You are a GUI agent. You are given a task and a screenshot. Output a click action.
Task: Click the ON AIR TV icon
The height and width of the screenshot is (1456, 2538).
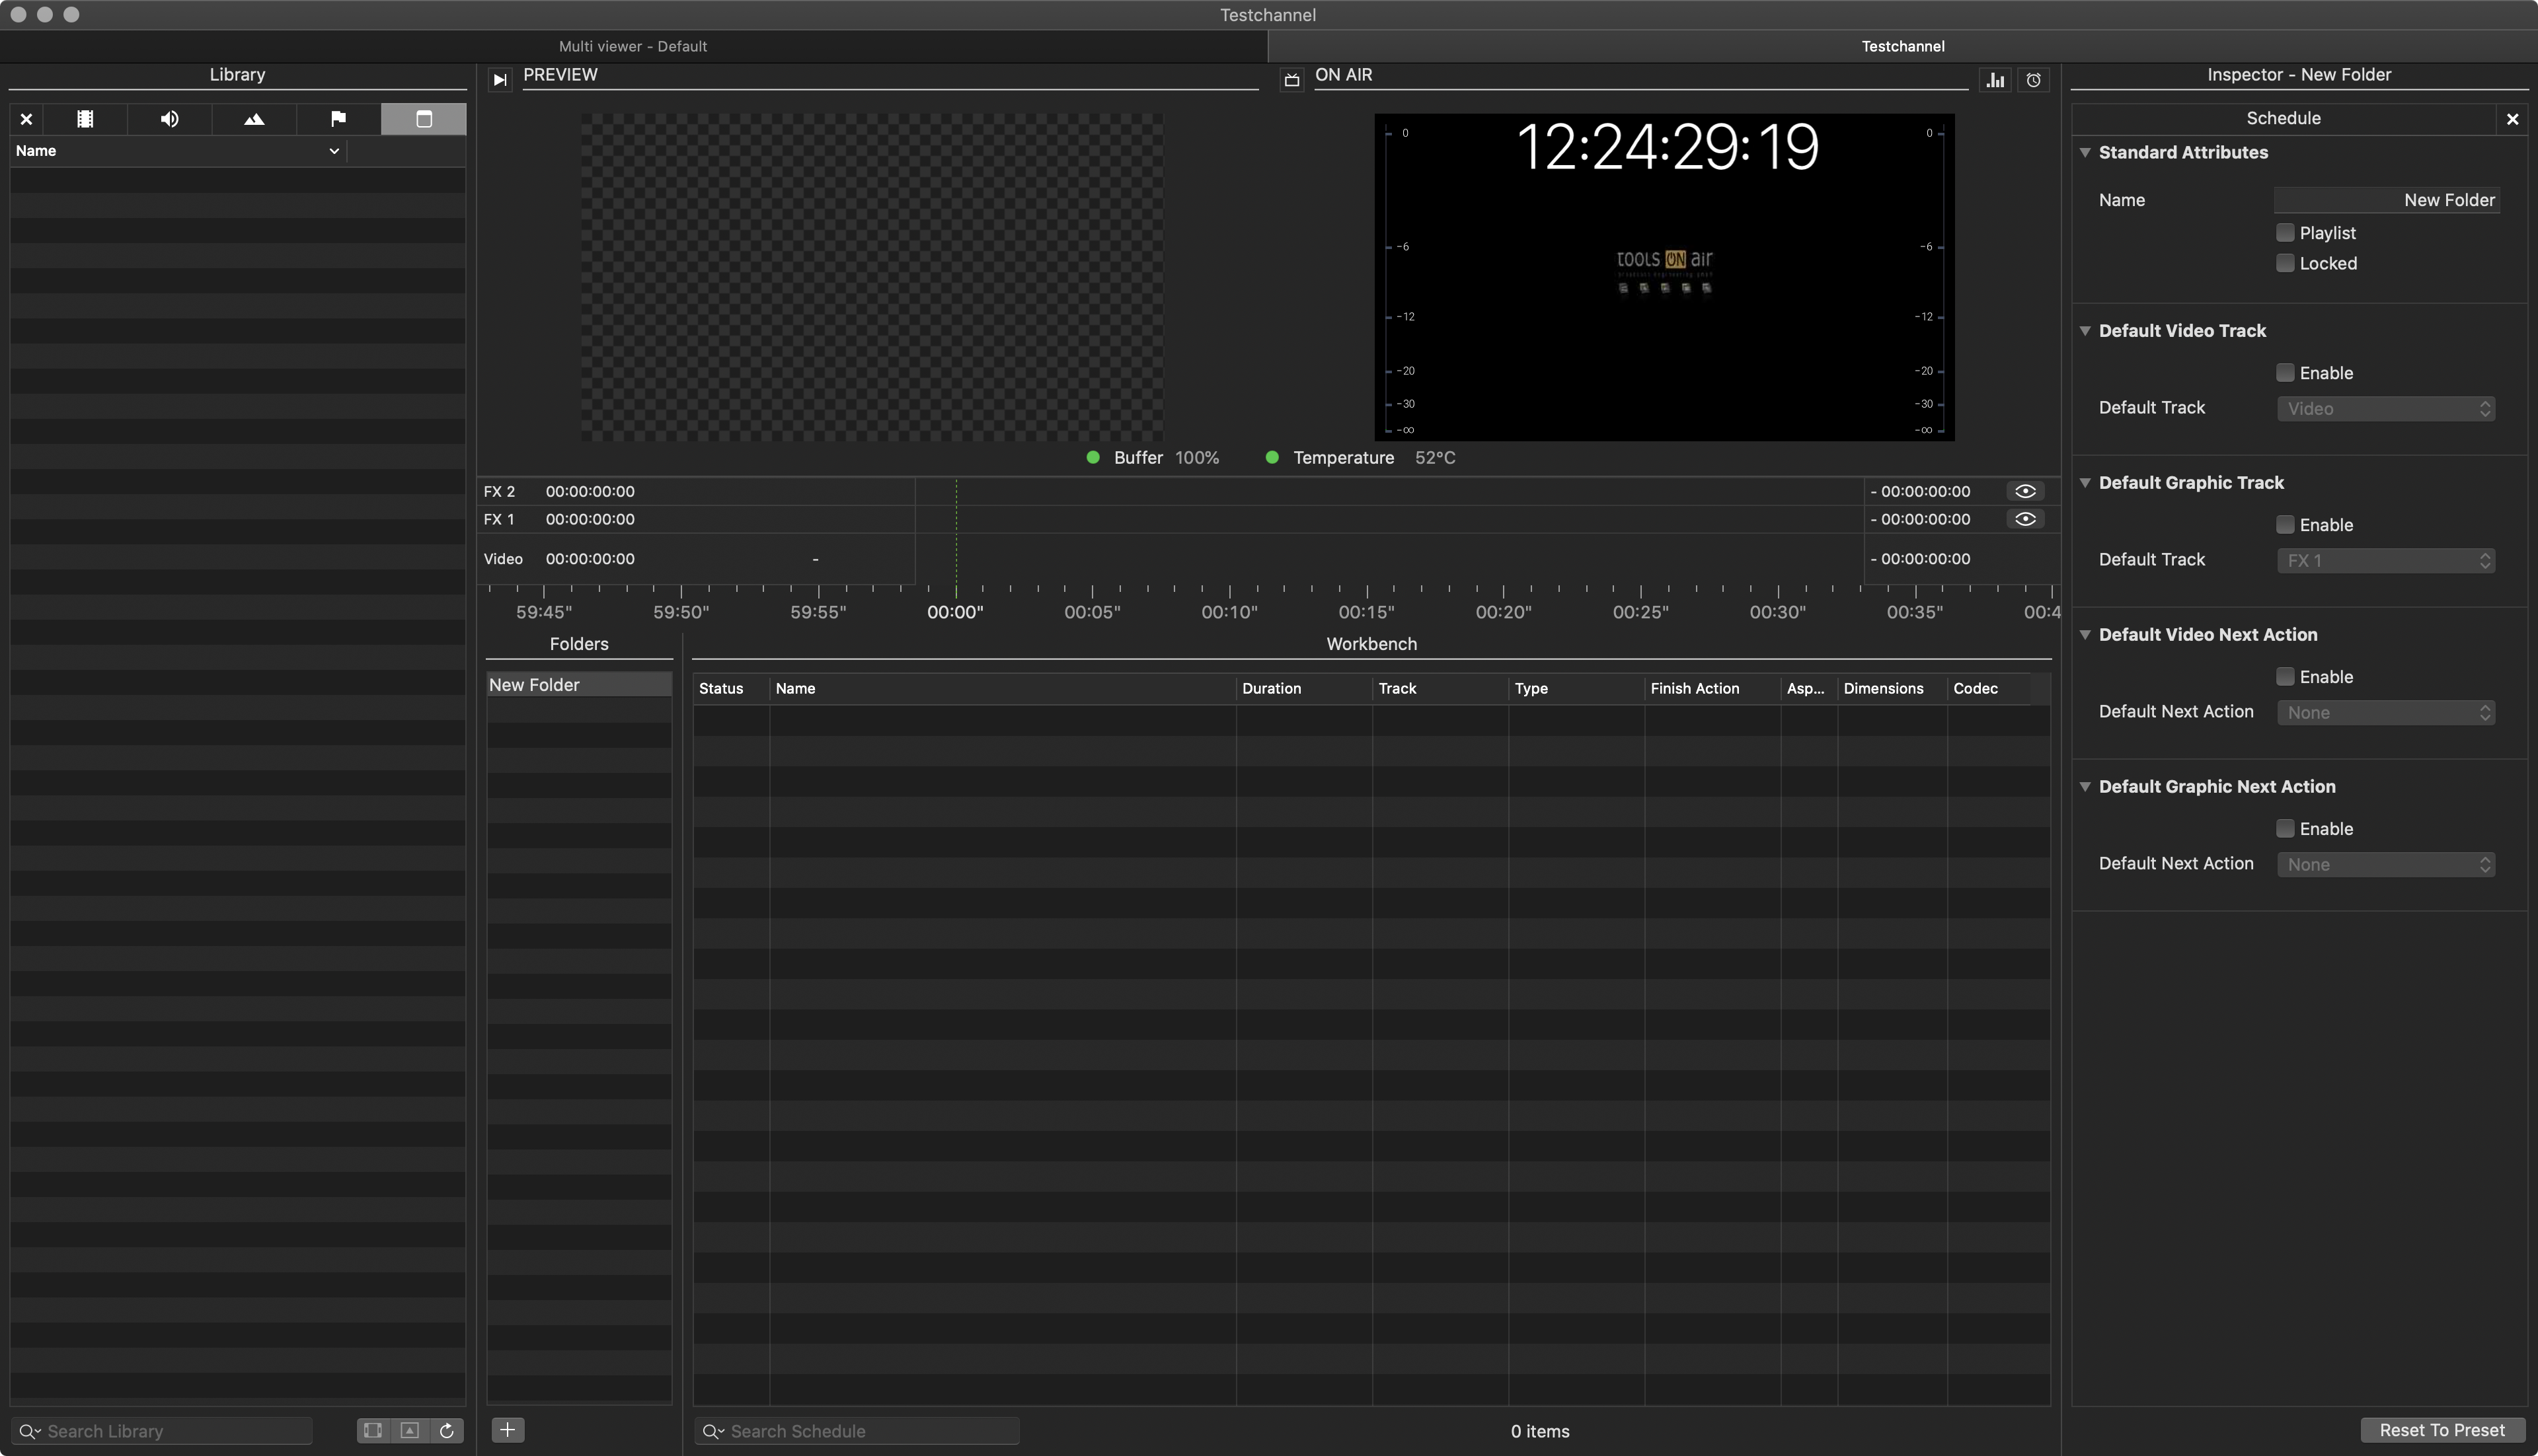pos(1291,80)
